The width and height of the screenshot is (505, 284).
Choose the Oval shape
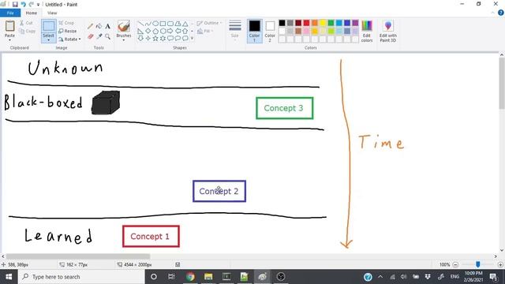coord(155,24)
